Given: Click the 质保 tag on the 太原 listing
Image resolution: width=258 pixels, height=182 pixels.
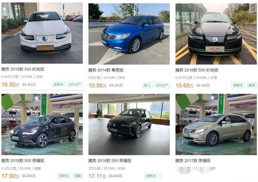Looking at the screenshot, I should click(x=252, y=85).
